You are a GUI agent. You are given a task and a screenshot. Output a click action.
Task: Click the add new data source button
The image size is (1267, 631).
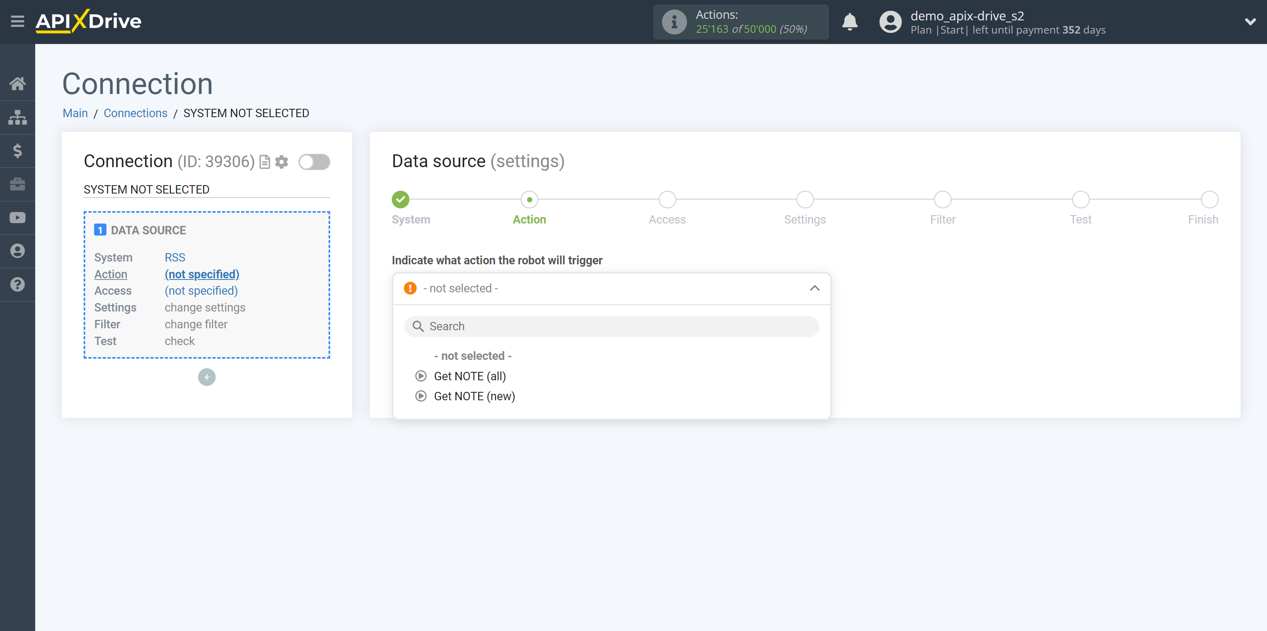[207, 377]
